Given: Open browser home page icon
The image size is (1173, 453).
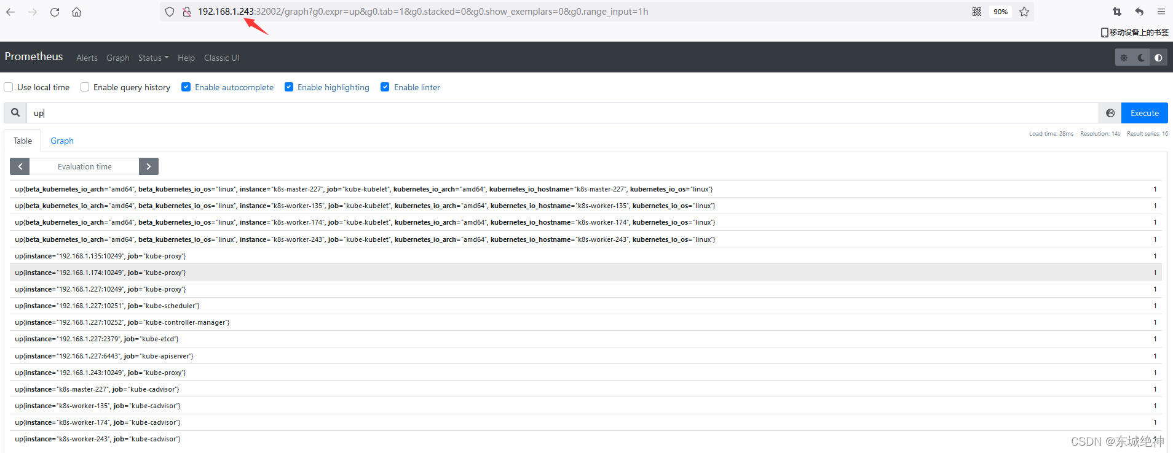Looking at the screenshot, I should [77, 12].
